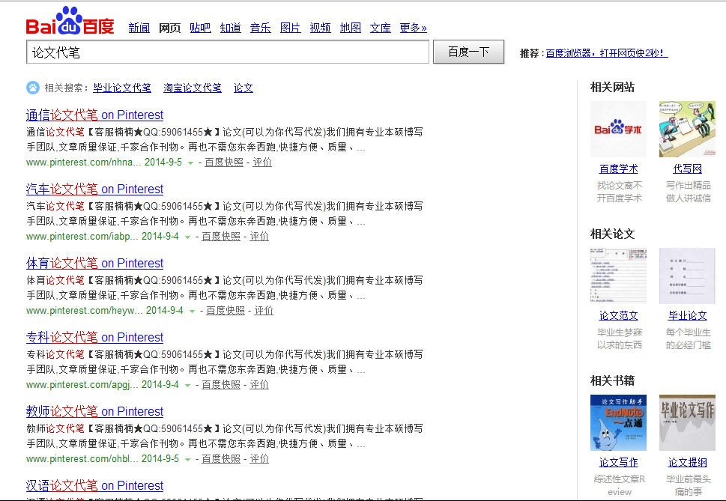
Task: Click the paw icon beside 相关搜索
Action: pos(33,88)
